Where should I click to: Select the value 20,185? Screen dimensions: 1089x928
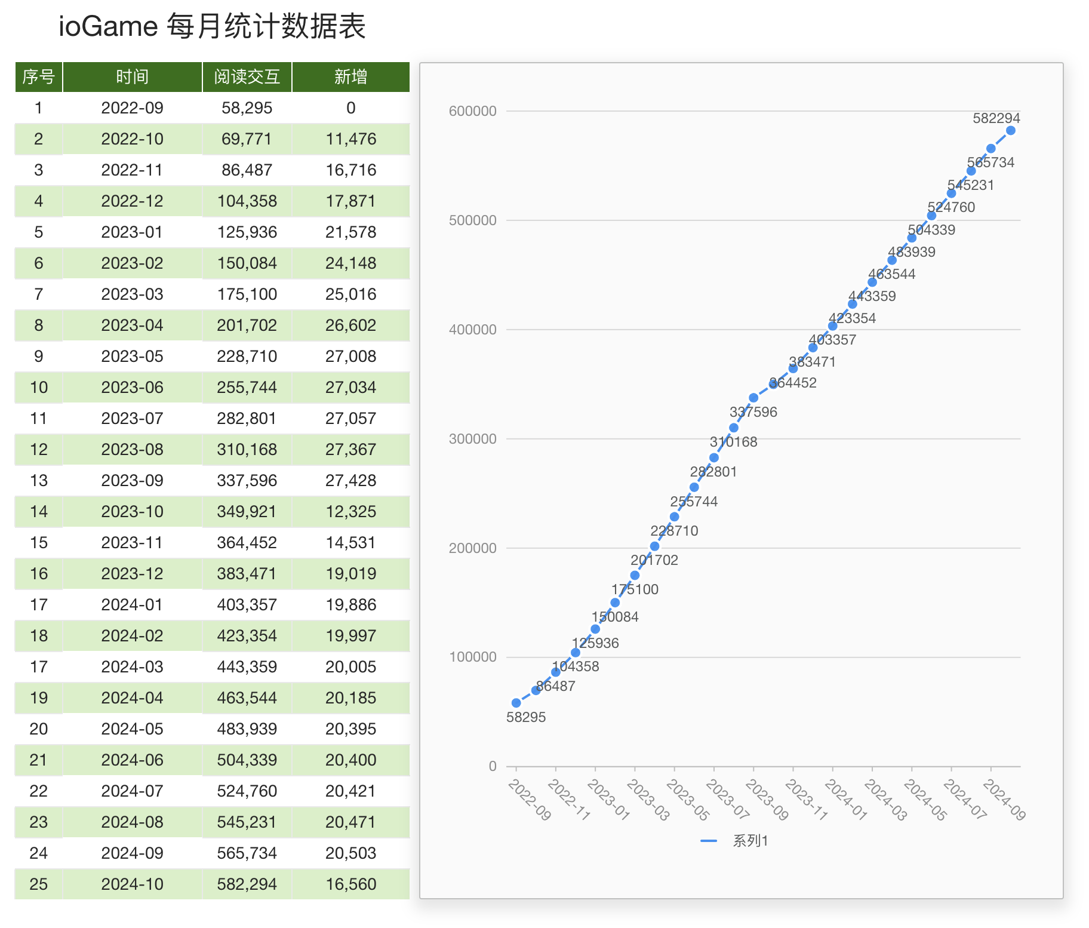pos(351,698)
